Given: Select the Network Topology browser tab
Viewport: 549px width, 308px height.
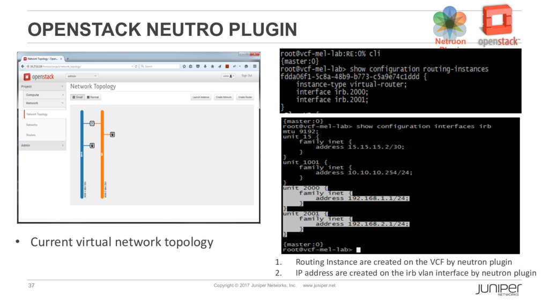Looking at the screenshot, I should [x=43, y=59].
